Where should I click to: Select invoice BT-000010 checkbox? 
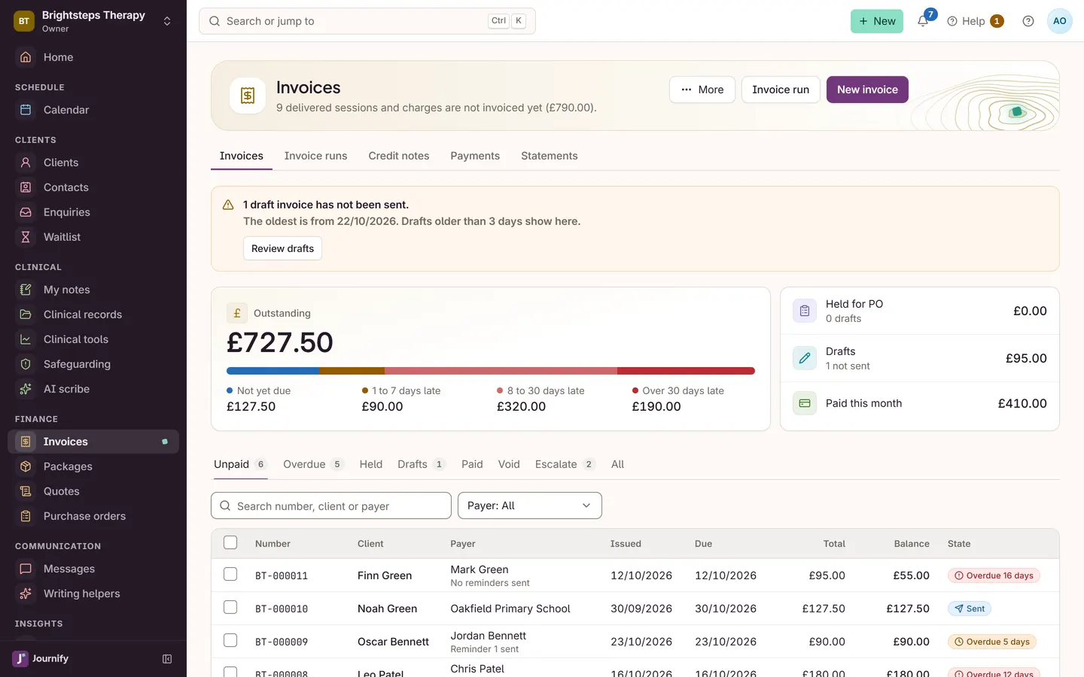tap(230, 607)
